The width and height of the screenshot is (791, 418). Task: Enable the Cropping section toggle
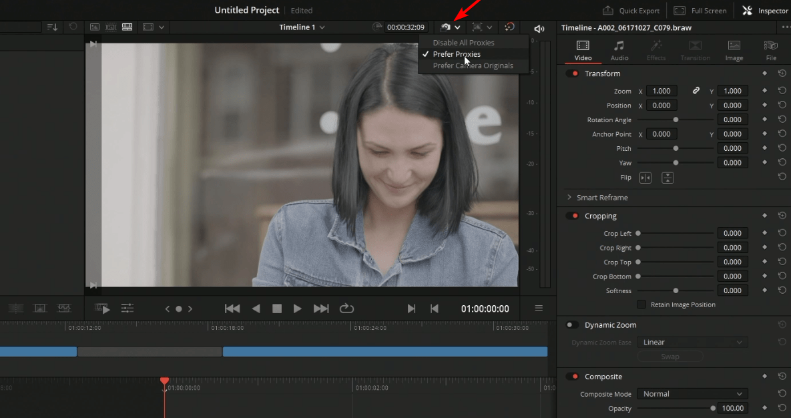pyautogui.click(x=572, y=215)
